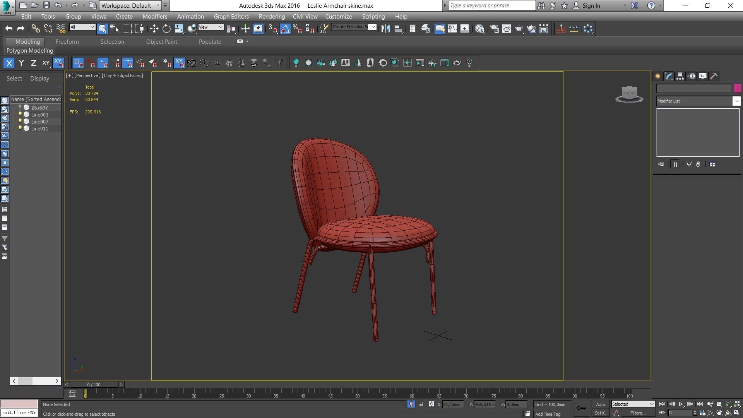Select Box004 in scene explorer
743x418 pixels.
pyautogui.click(x=39, y=108)
